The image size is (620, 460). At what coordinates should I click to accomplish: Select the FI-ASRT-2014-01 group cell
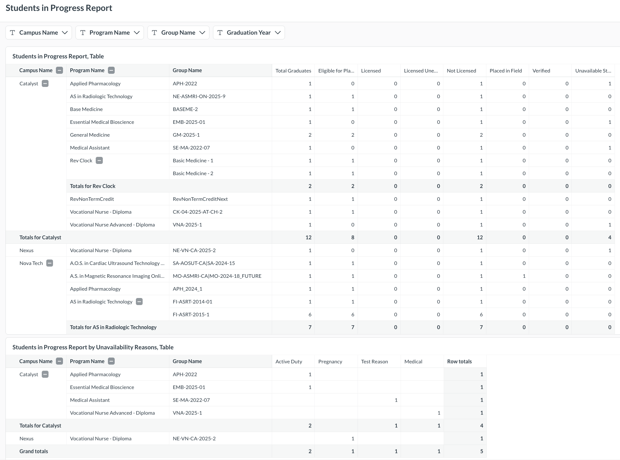[x=220, y=302]
